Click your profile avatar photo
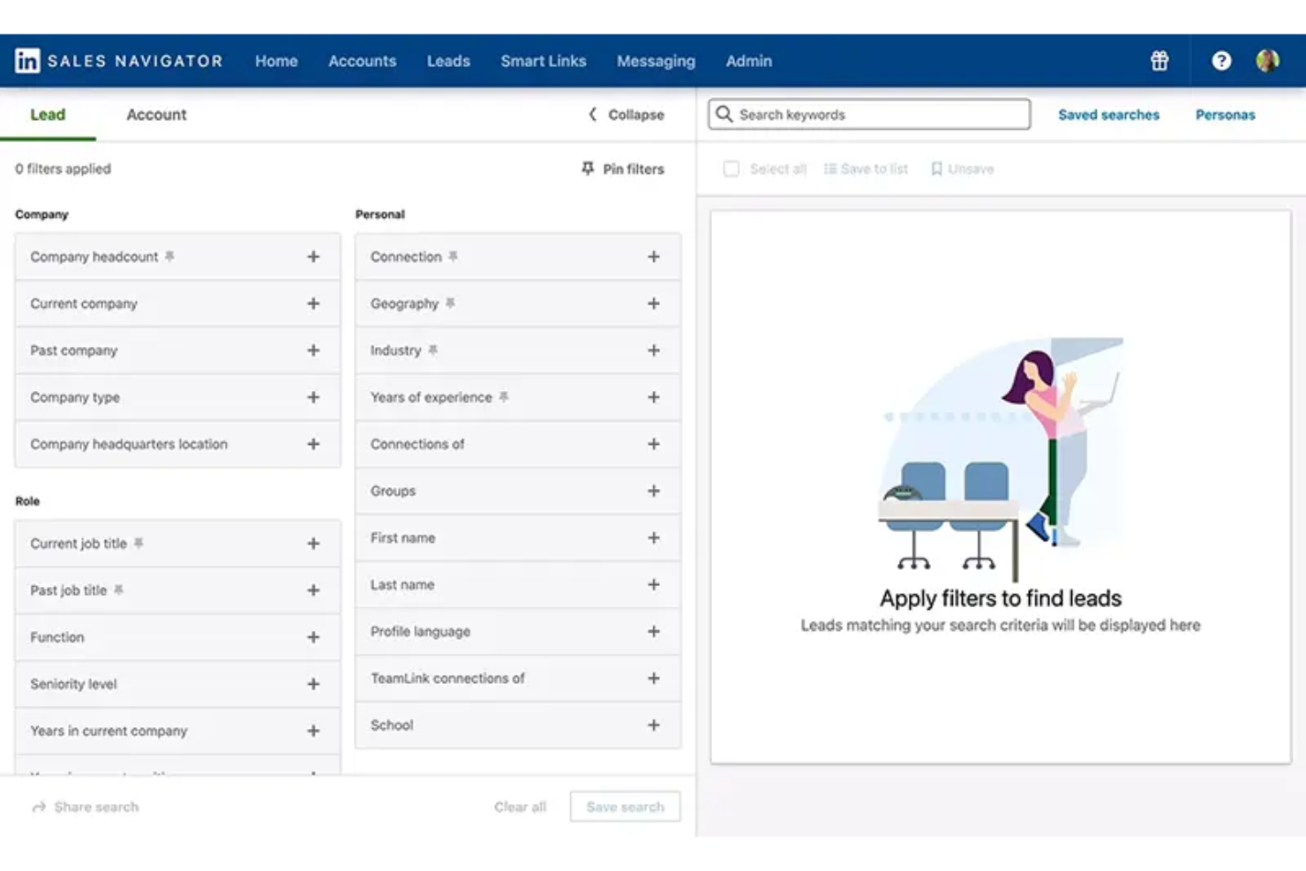Screen dimensions: 1306x871 pos(1268,60)
